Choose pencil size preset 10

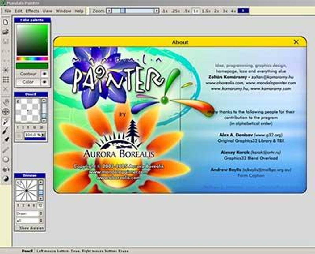coord(35,127)
